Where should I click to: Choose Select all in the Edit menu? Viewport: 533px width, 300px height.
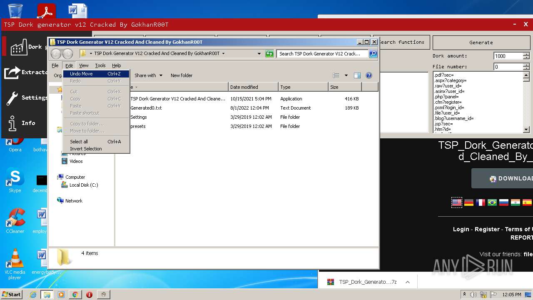97,142
